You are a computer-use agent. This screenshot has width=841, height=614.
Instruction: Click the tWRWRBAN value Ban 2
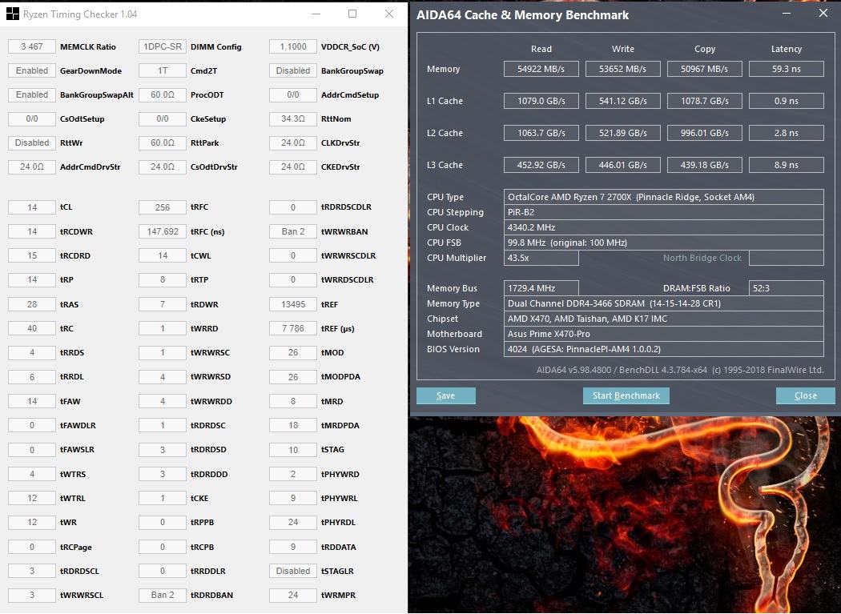[x=293, y=231]
